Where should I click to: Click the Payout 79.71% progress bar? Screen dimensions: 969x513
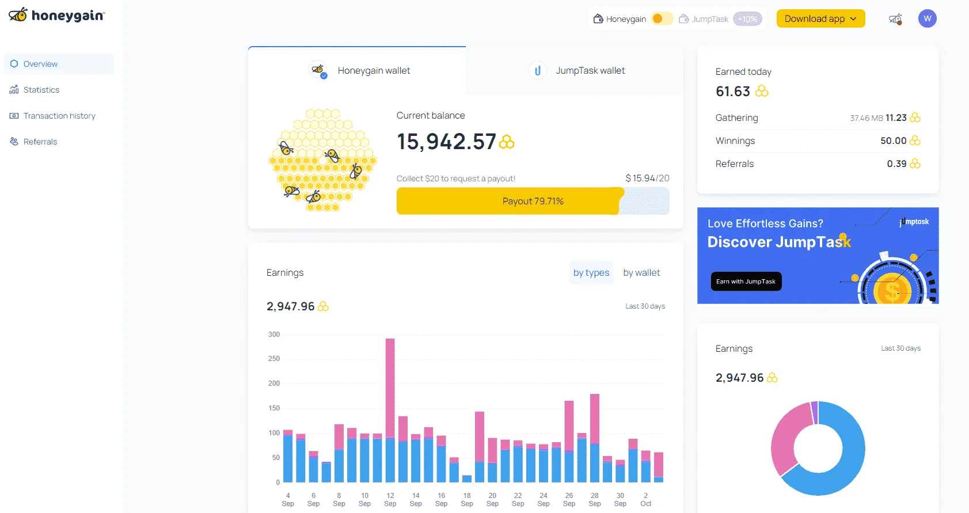point(533,201)
